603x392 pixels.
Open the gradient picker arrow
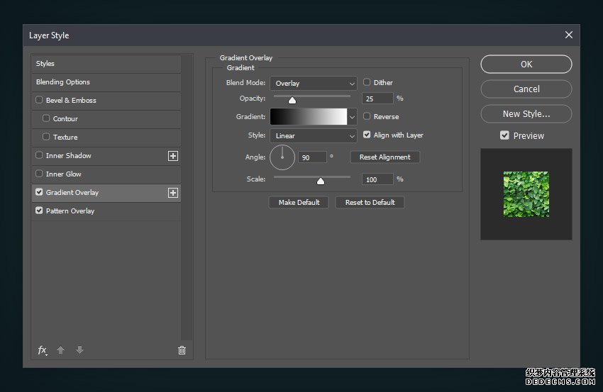point(352,117)
